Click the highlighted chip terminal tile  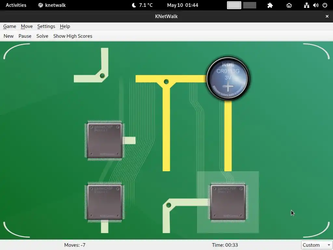click(x=228, y=202)
